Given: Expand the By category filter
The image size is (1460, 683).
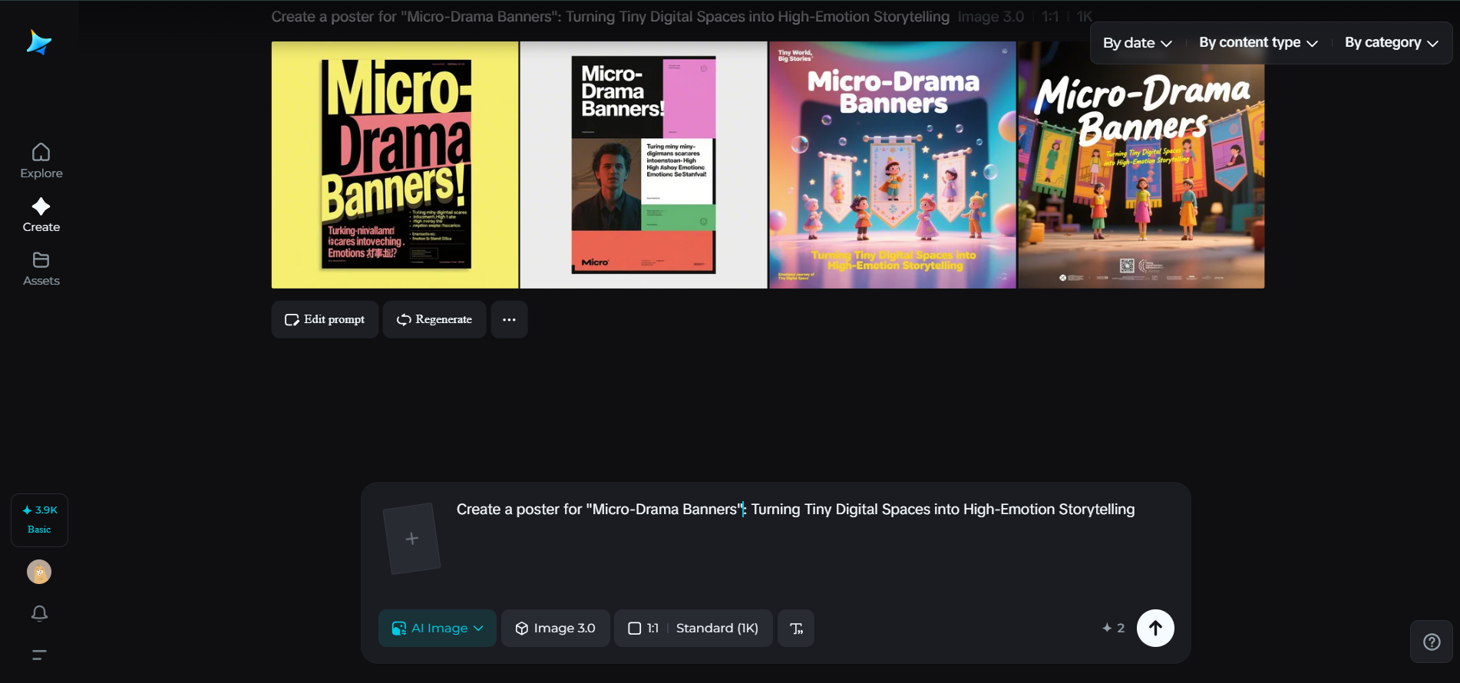Looking at the screenshot, I should [x=1391, y=43].
